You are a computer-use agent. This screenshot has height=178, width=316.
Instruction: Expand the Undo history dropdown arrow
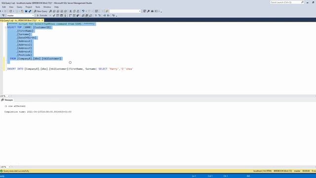[86, 11]
